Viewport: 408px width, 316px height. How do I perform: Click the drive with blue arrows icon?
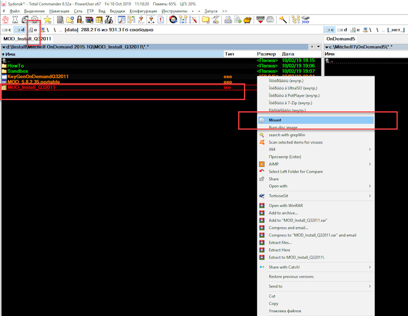tap(305, 20)
